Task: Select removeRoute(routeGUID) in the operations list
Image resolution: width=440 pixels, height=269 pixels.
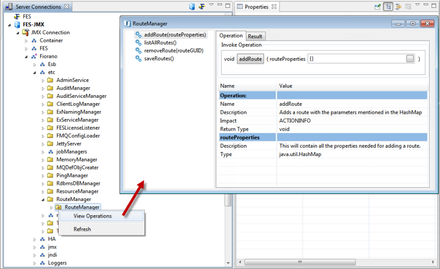Action: point(174,50)
